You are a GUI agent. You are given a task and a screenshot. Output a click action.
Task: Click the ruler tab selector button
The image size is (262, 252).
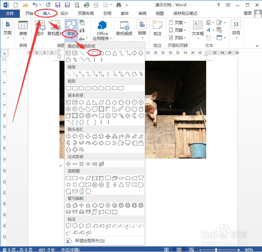click(5, 53)
